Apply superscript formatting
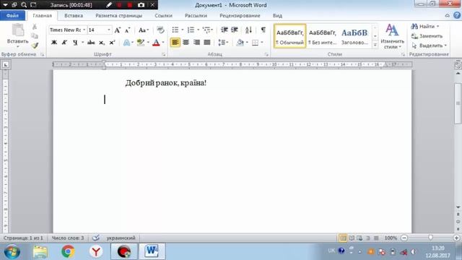The width and height of the screenshot is (462, 260). click(x=112, y=43)
